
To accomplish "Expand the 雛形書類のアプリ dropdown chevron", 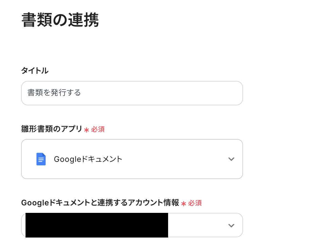I will [x=231, y=159].
